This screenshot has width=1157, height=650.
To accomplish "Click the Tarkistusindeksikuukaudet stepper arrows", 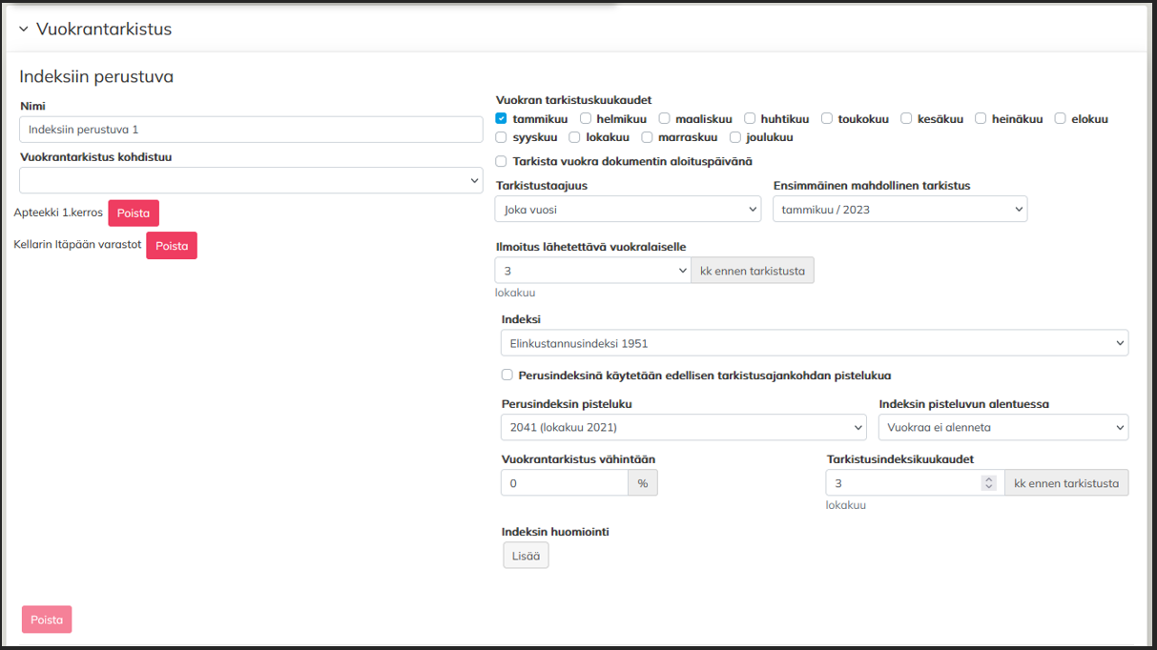I will 989,483.
